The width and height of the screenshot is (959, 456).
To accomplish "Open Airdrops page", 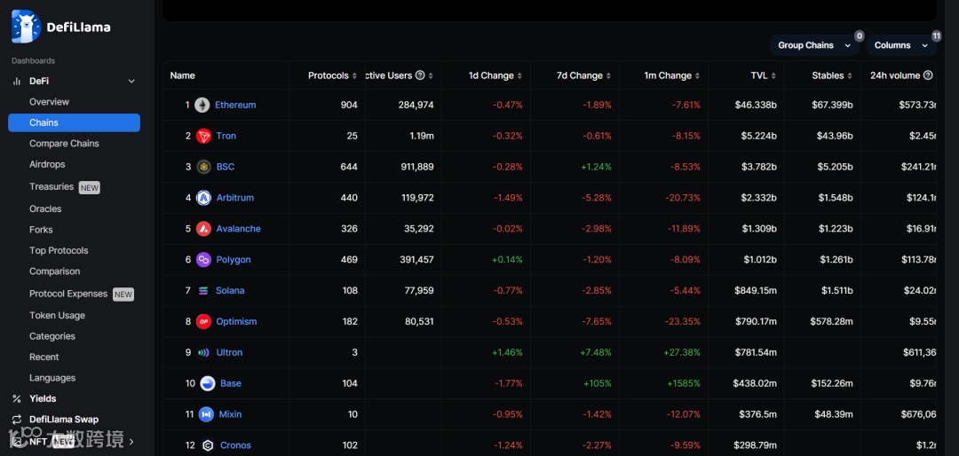I will click(47, 164).
